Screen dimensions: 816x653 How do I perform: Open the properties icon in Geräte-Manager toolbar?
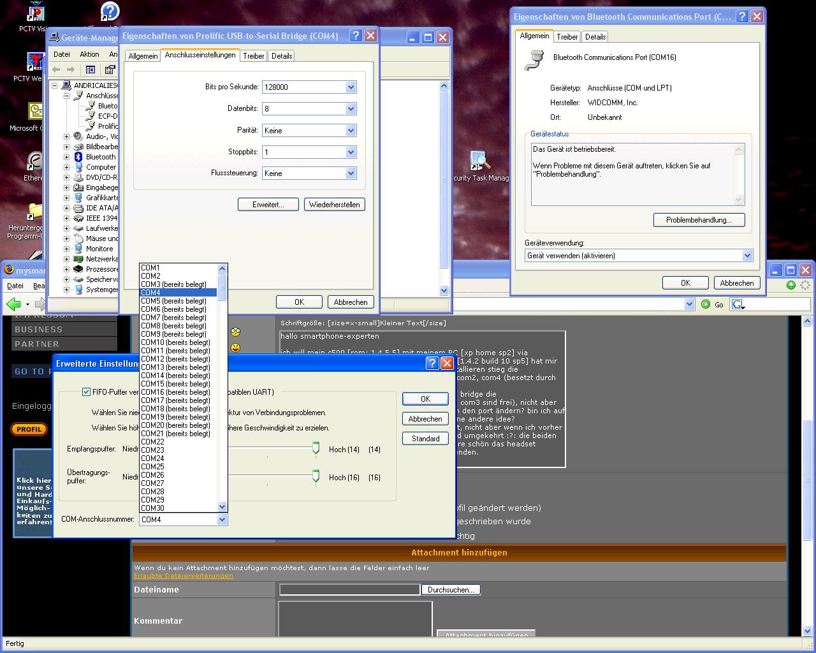[110, 70]
